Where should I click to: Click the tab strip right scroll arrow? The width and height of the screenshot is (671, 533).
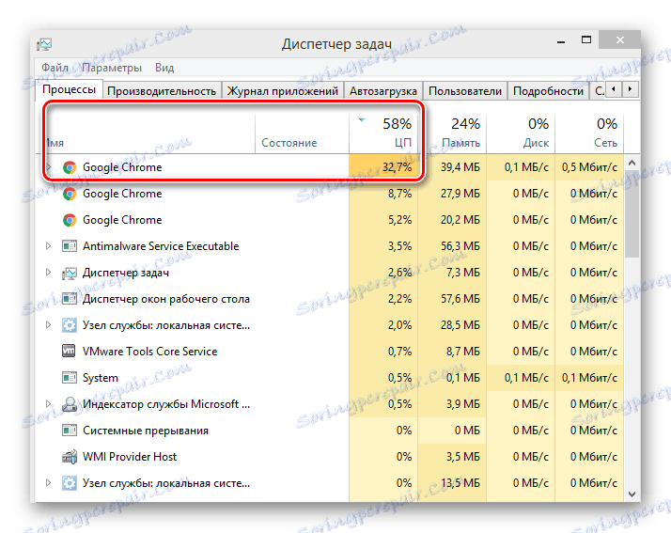tap(630, 89)
